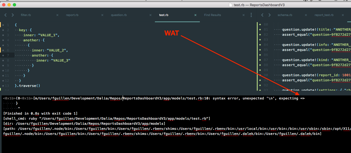Click line number 90 in right pane gutter
The width and height of the screenshot is (351, 153).
(x=266, y=75)
